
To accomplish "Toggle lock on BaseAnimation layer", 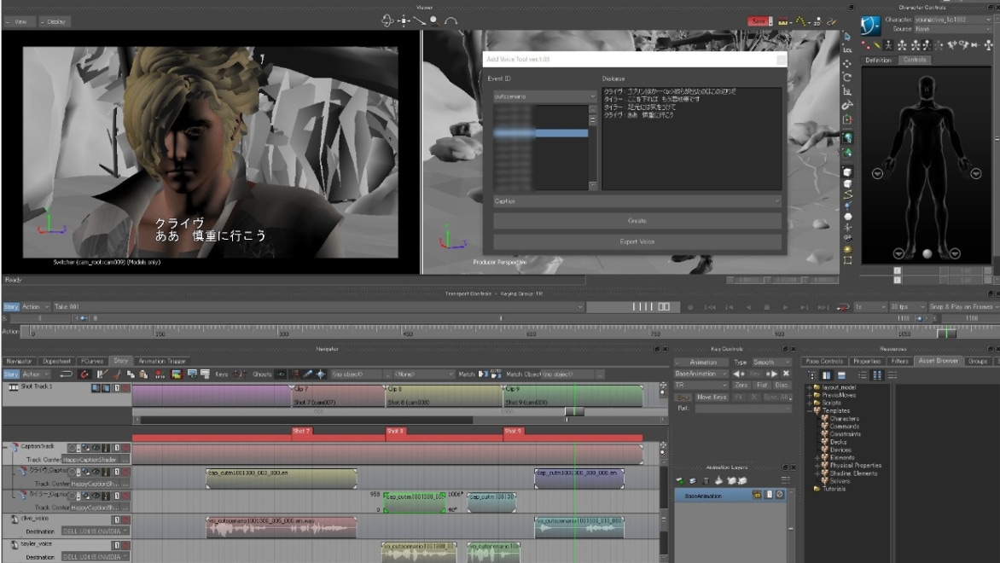I will (x=756, y=495).
